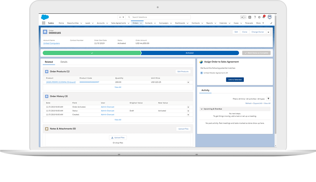Viewport: 316px width, 182px height.
Task: Click the edit navigation pencil icon
Action: tap(271, 23)
